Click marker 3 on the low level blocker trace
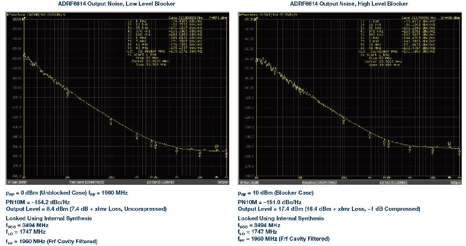Screen dimensions: 466x246 click(x=111, y=121)
